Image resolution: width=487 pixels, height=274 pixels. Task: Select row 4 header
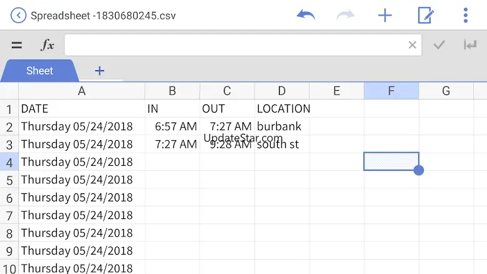point(9,162)
